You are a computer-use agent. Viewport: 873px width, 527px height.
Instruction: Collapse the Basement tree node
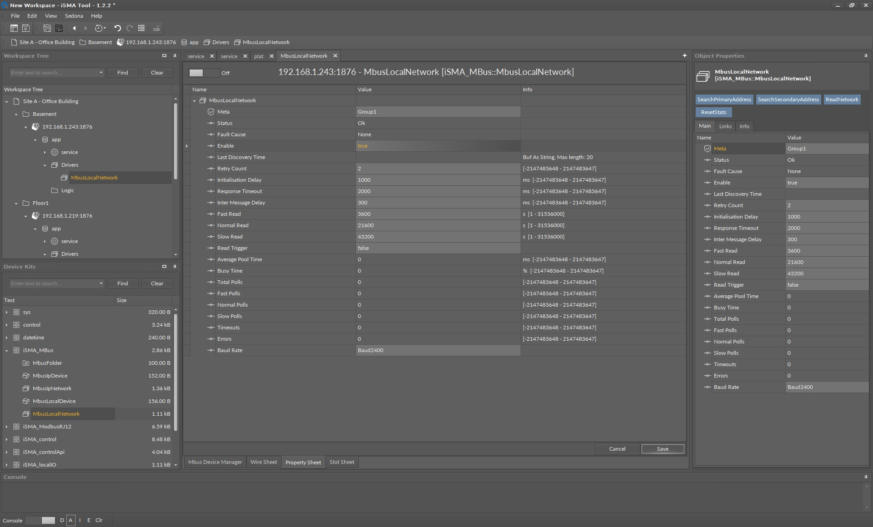[x=16, y=114]
